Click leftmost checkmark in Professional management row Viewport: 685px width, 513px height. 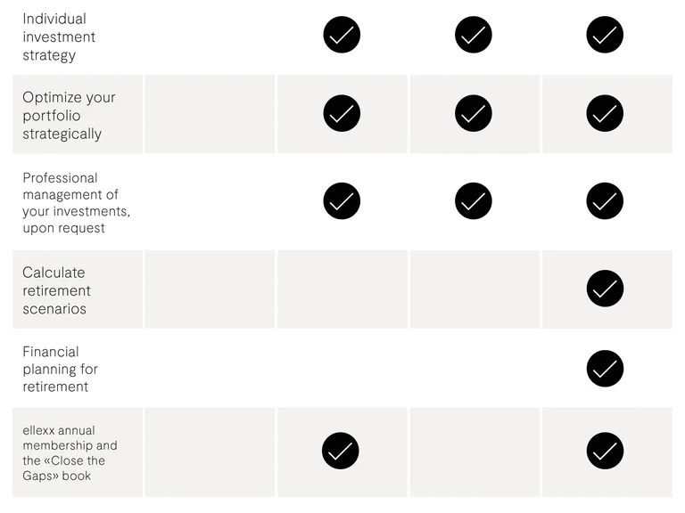coord(342,201)
